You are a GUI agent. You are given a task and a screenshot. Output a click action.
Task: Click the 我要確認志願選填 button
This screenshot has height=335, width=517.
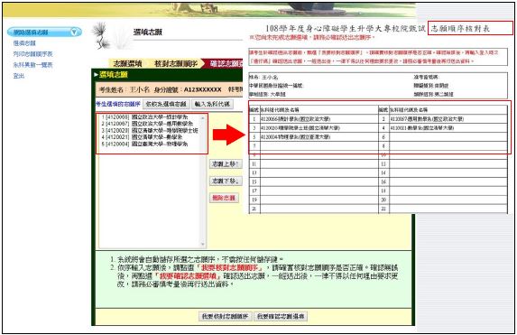point(281,316)
